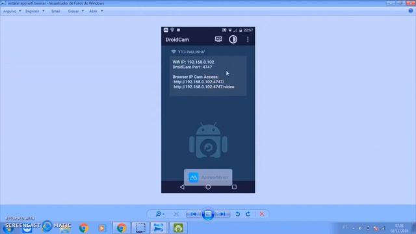Click the taskbar clock and date

tap(399, 228)
